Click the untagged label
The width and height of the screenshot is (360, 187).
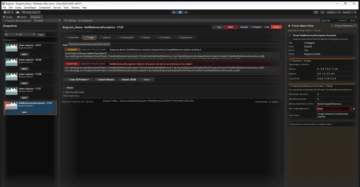click(256, 27)
